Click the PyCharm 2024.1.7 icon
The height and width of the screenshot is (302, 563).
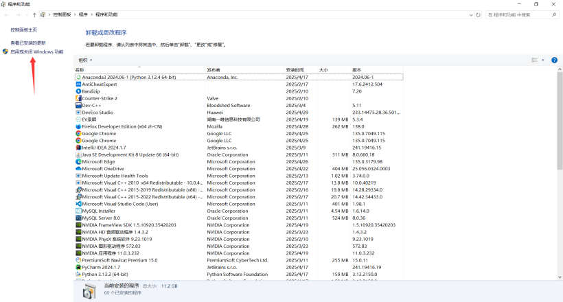(x=78, y=267)
